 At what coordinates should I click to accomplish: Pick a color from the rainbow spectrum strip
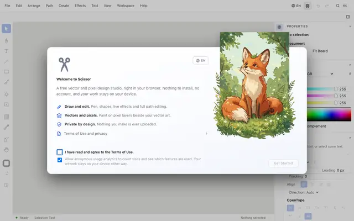click(x=329, y=115)
